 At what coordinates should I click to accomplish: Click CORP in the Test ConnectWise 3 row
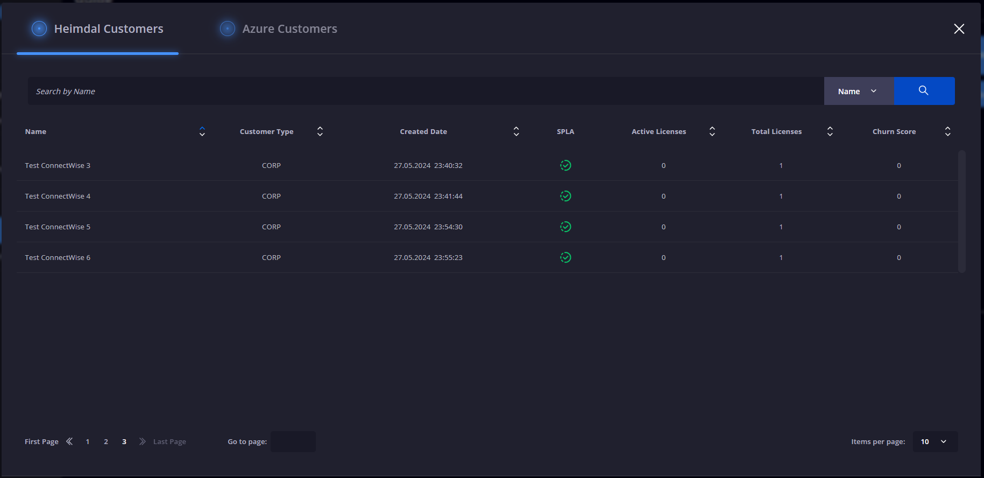[271, 165]
